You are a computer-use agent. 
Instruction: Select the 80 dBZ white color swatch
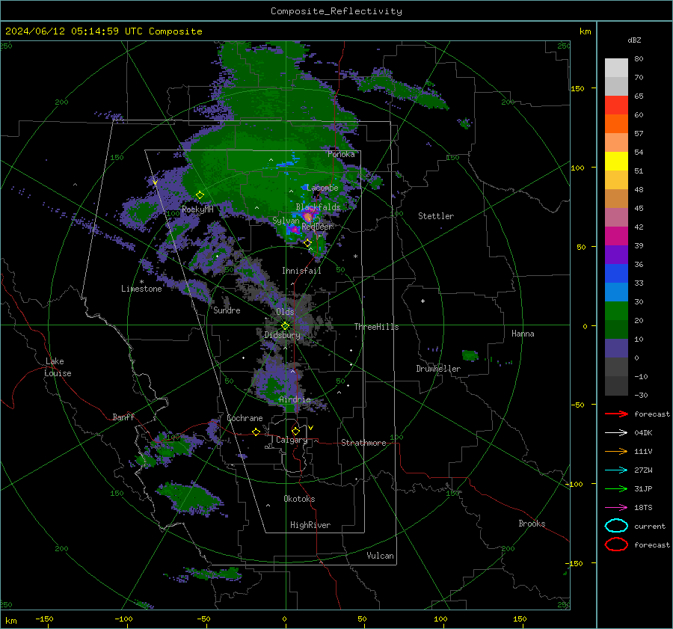pyautogui.click(x=616, y=68)
